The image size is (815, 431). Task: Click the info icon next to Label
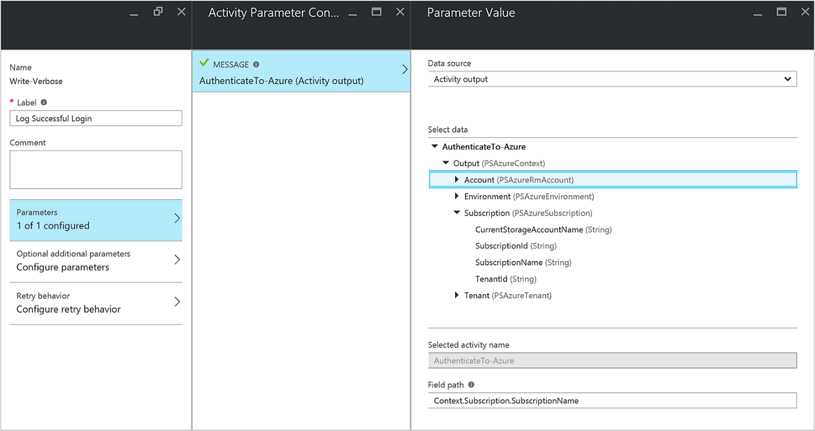pyautogui.click(x=44, y=102)
